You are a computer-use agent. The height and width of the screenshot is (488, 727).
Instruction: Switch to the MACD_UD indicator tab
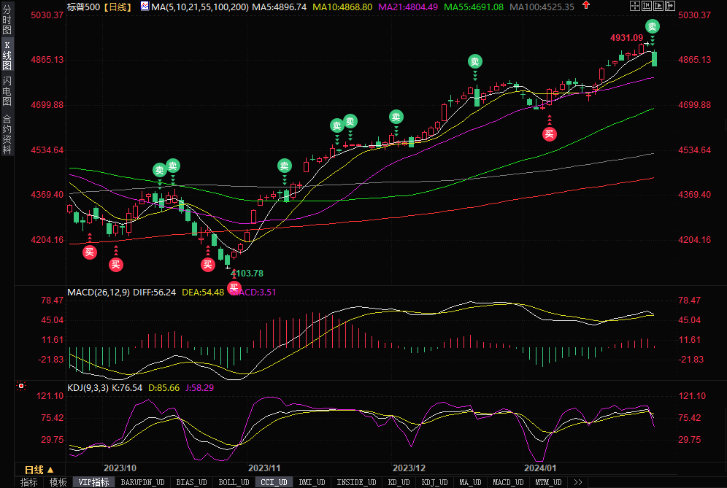[x=507, y=482]
